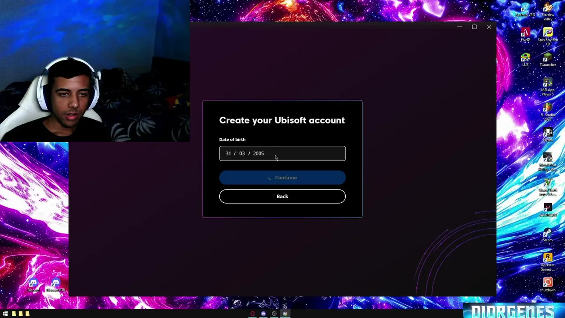
Task: Switch to Discord in the taskbar
Action: point(264,314)
